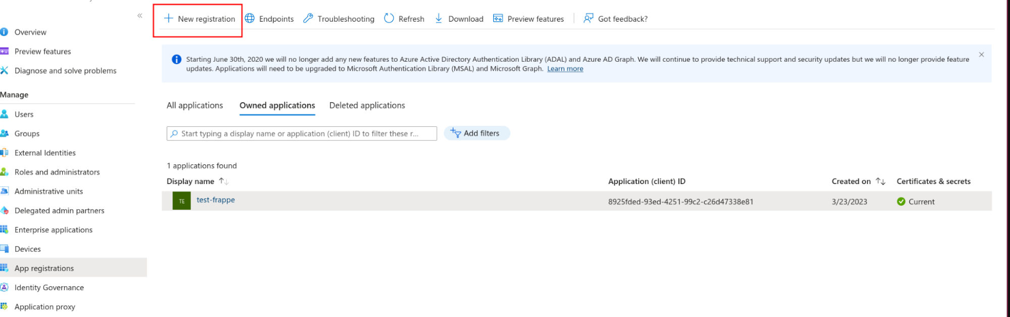Click the Certificates & secrets column header
Screen dimensions: 1010x317
tap(934, 181)
